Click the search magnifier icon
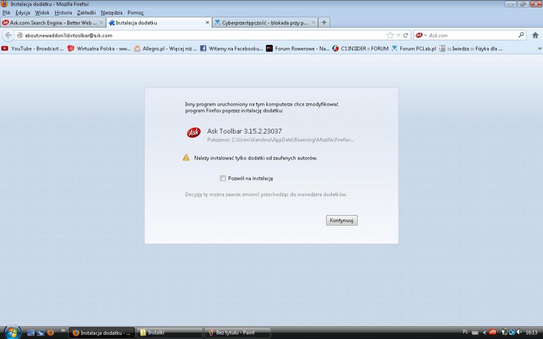This screenshot has width=543, height=339. click(521, 35)
